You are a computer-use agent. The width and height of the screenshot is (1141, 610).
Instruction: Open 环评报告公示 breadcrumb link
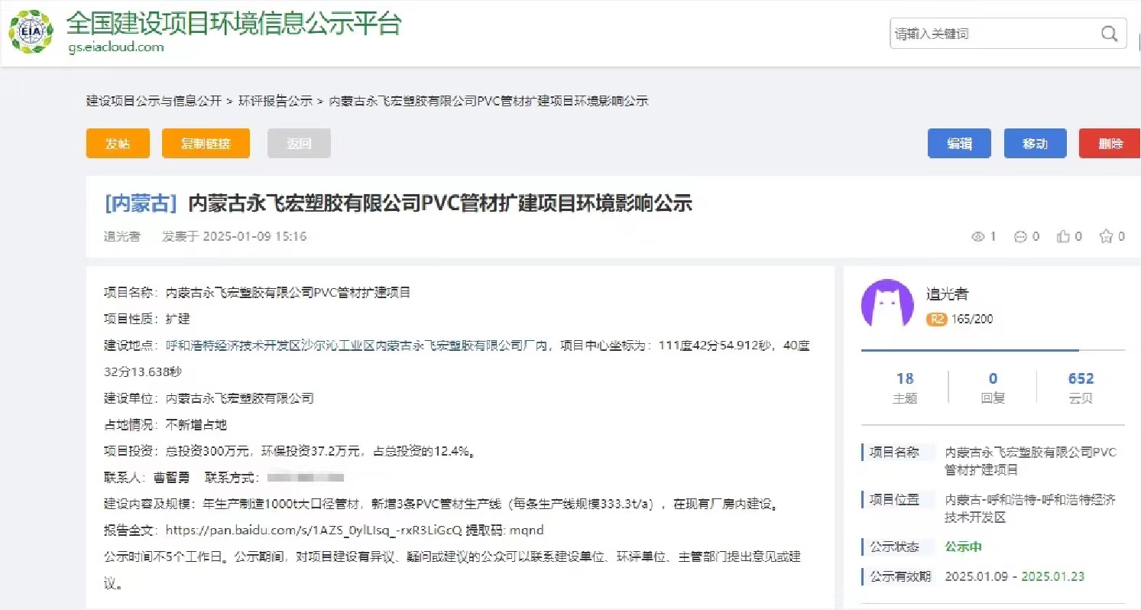[275, 101]
